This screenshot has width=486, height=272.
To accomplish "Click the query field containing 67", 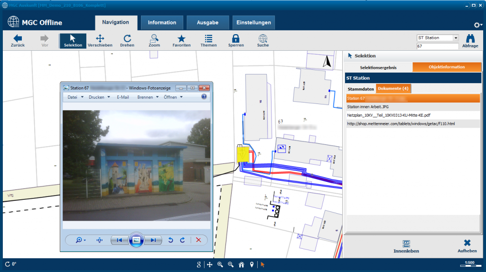I will [x=437, y=47].
